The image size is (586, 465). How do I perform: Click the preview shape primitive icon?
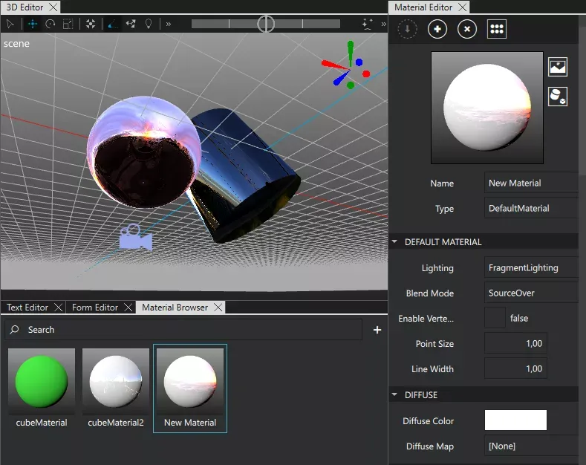[x=558, y=96]
